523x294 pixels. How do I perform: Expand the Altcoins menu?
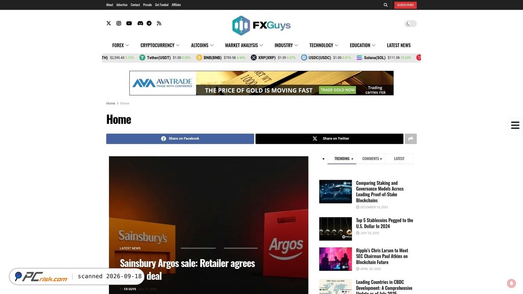tap(202, 45)
